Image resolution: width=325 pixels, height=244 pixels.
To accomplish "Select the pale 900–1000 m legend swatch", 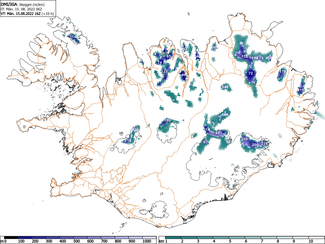I will 136,237.
